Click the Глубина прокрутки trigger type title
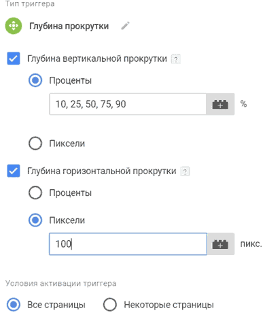 point(69,26)
